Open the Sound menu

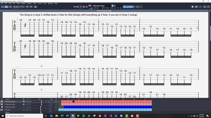pos(40,4)
